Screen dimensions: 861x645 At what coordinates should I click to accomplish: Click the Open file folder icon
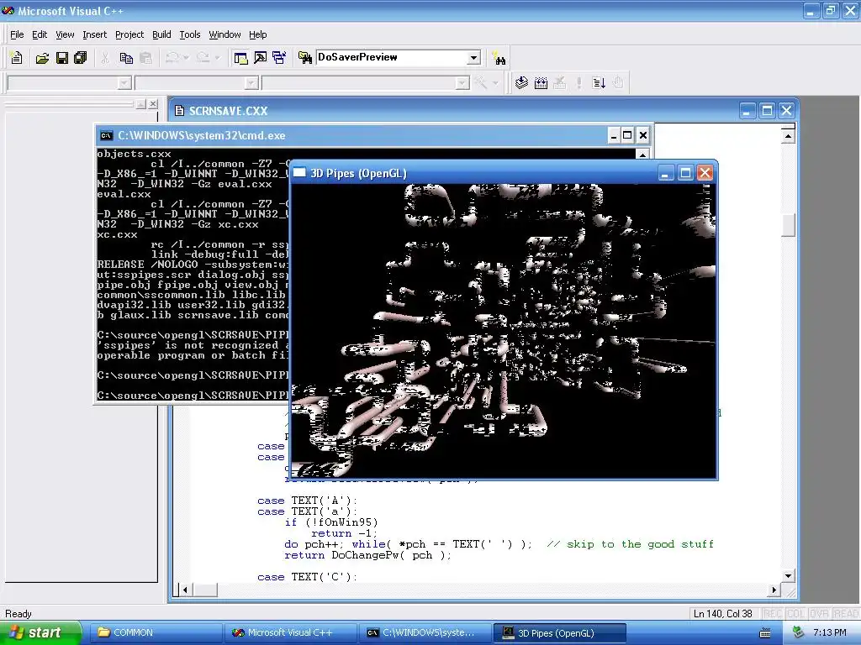pos(42,58)
